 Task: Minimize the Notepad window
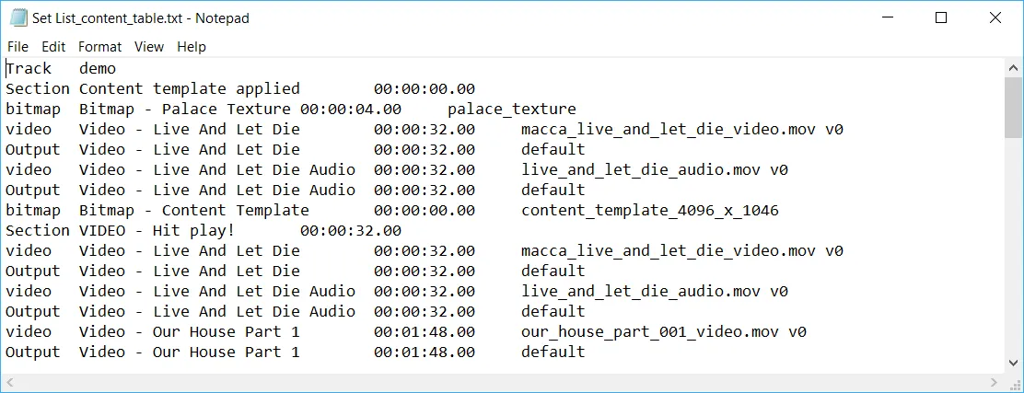(x=888, y=17)
